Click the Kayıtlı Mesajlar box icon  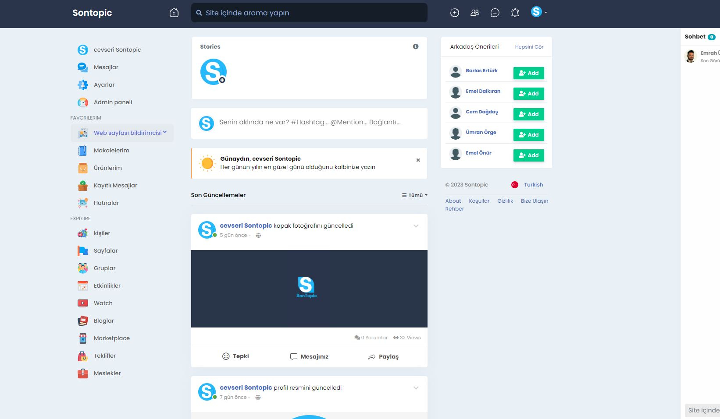point(83,185)
